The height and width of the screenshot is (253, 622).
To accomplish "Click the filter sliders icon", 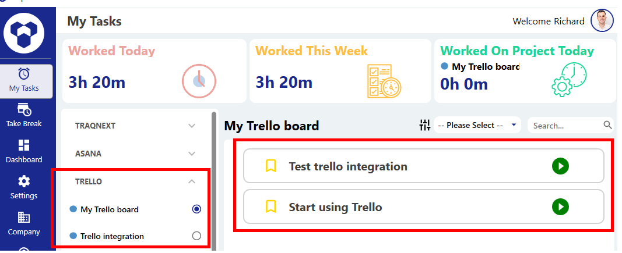I will 424,125.
